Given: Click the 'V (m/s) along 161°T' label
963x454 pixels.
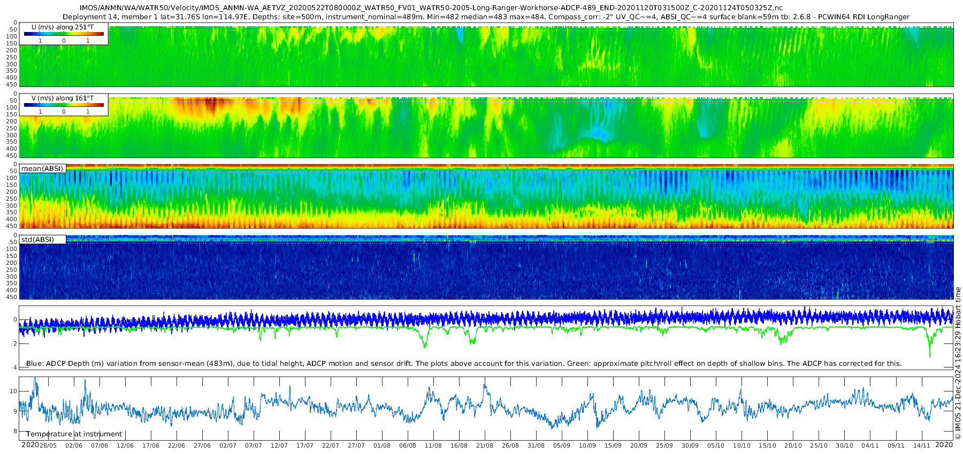Looking at the screenshot, I should pos(63,98).
